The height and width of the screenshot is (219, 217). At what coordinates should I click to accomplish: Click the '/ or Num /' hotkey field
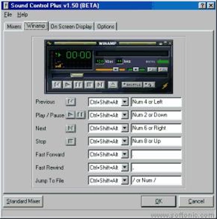[156, 180]
